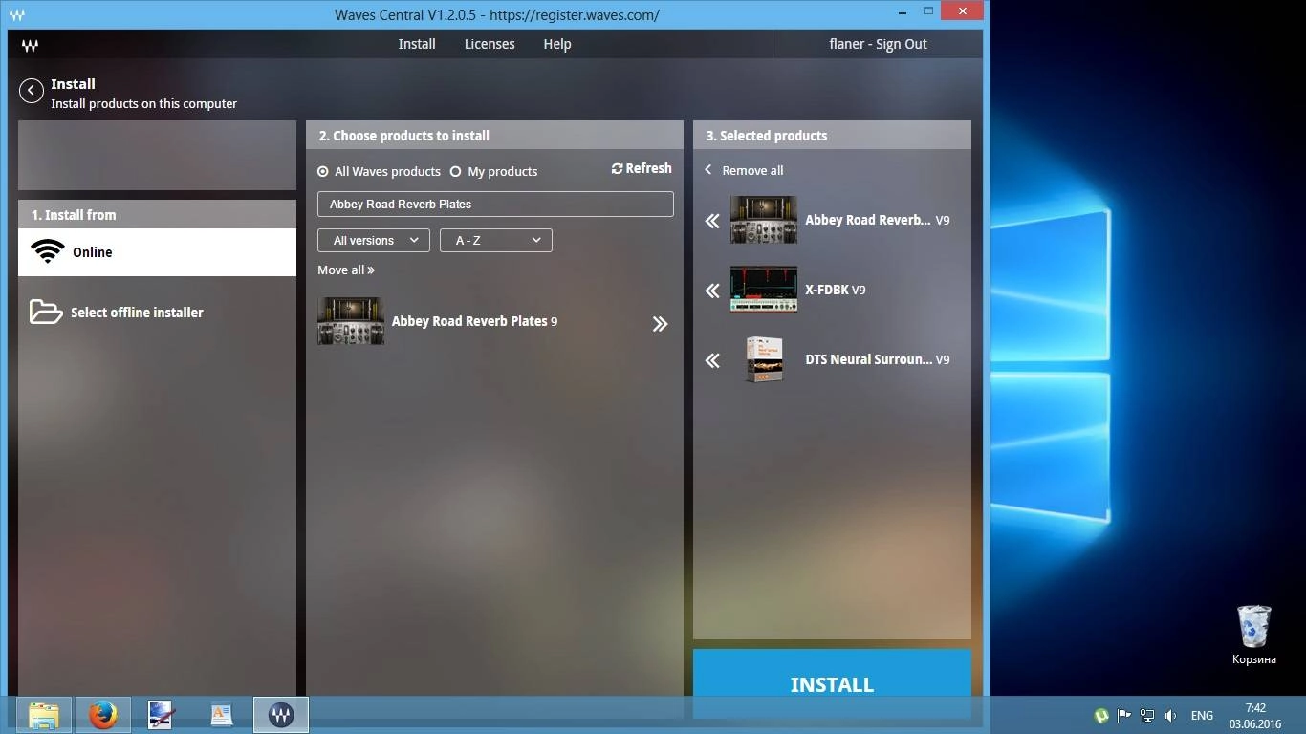This screenshot has height=734, width=1306.
Task: Click Remove all selected products
Action: point(744,170)
